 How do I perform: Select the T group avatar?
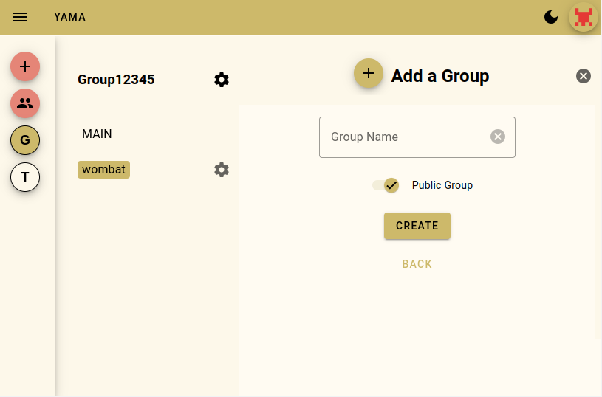[25, 177]
